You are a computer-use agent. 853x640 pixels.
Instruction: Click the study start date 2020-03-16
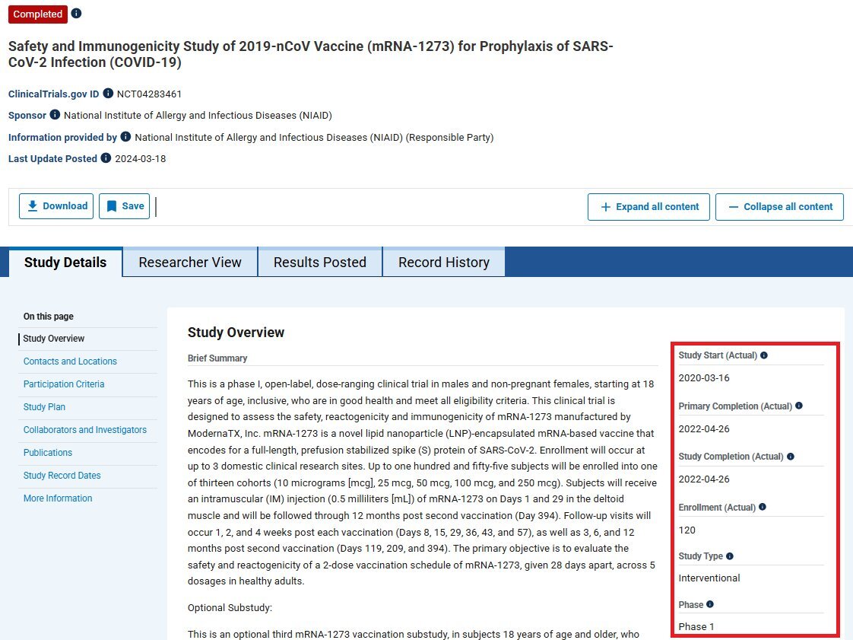point(704,378)
